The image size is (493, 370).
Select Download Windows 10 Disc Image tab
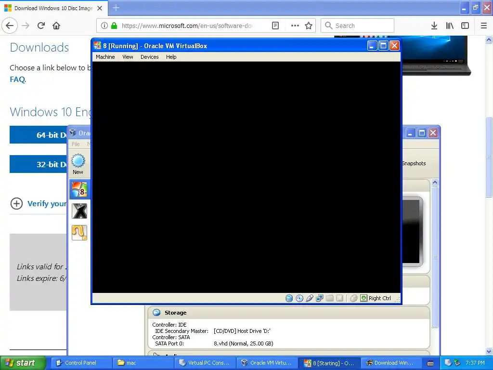54,8
